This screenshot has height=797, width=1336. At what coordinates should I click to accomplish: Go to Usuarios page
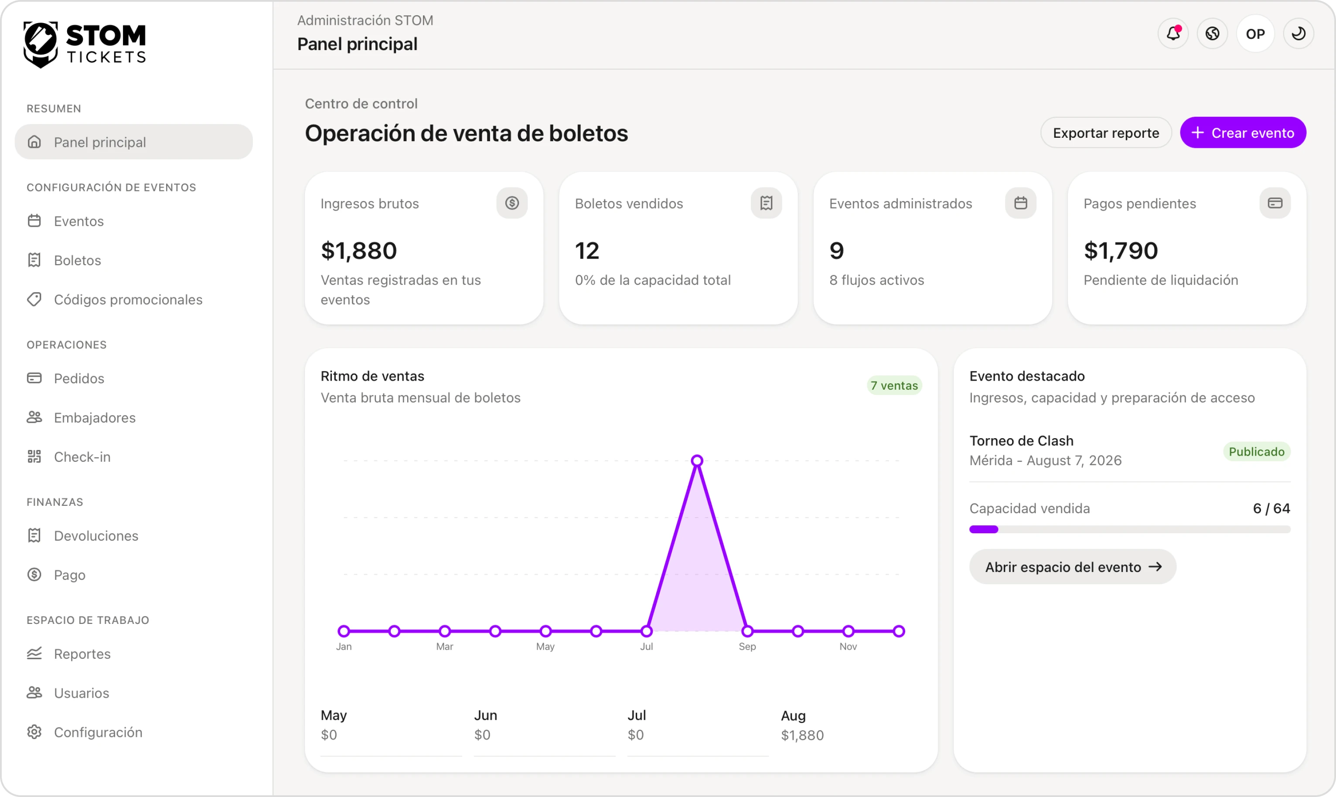pyautogui.click(x=134, y=693)
